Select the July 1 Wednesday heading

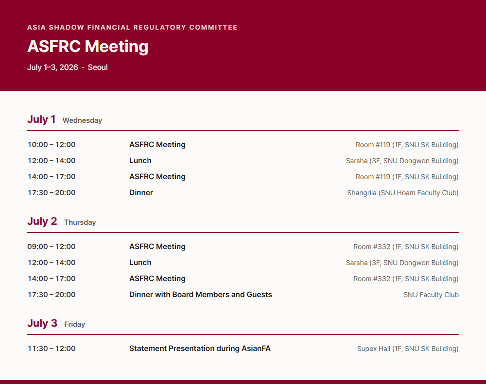(x=65, y=119)
